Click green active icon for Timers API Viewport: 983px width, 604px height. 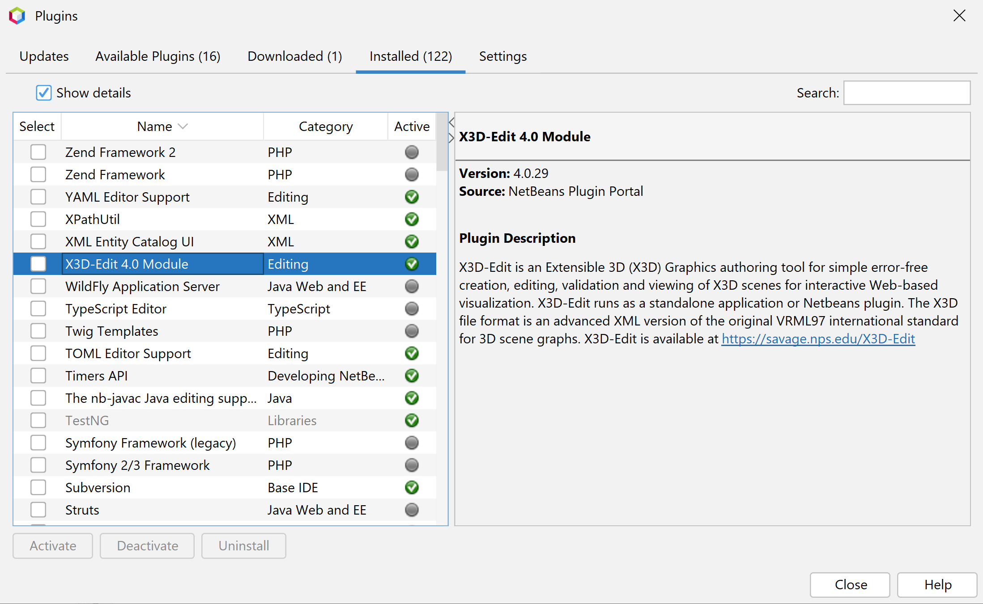click(412, 376)
